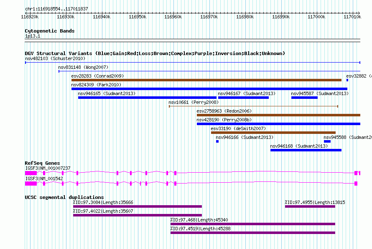Click the 116930k ruler position label
The image size is (372, 249).
coord(66,17)
